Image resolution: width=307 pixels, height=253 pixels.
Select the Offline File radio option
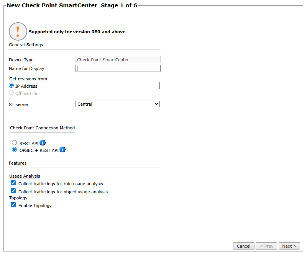point(11,93)
